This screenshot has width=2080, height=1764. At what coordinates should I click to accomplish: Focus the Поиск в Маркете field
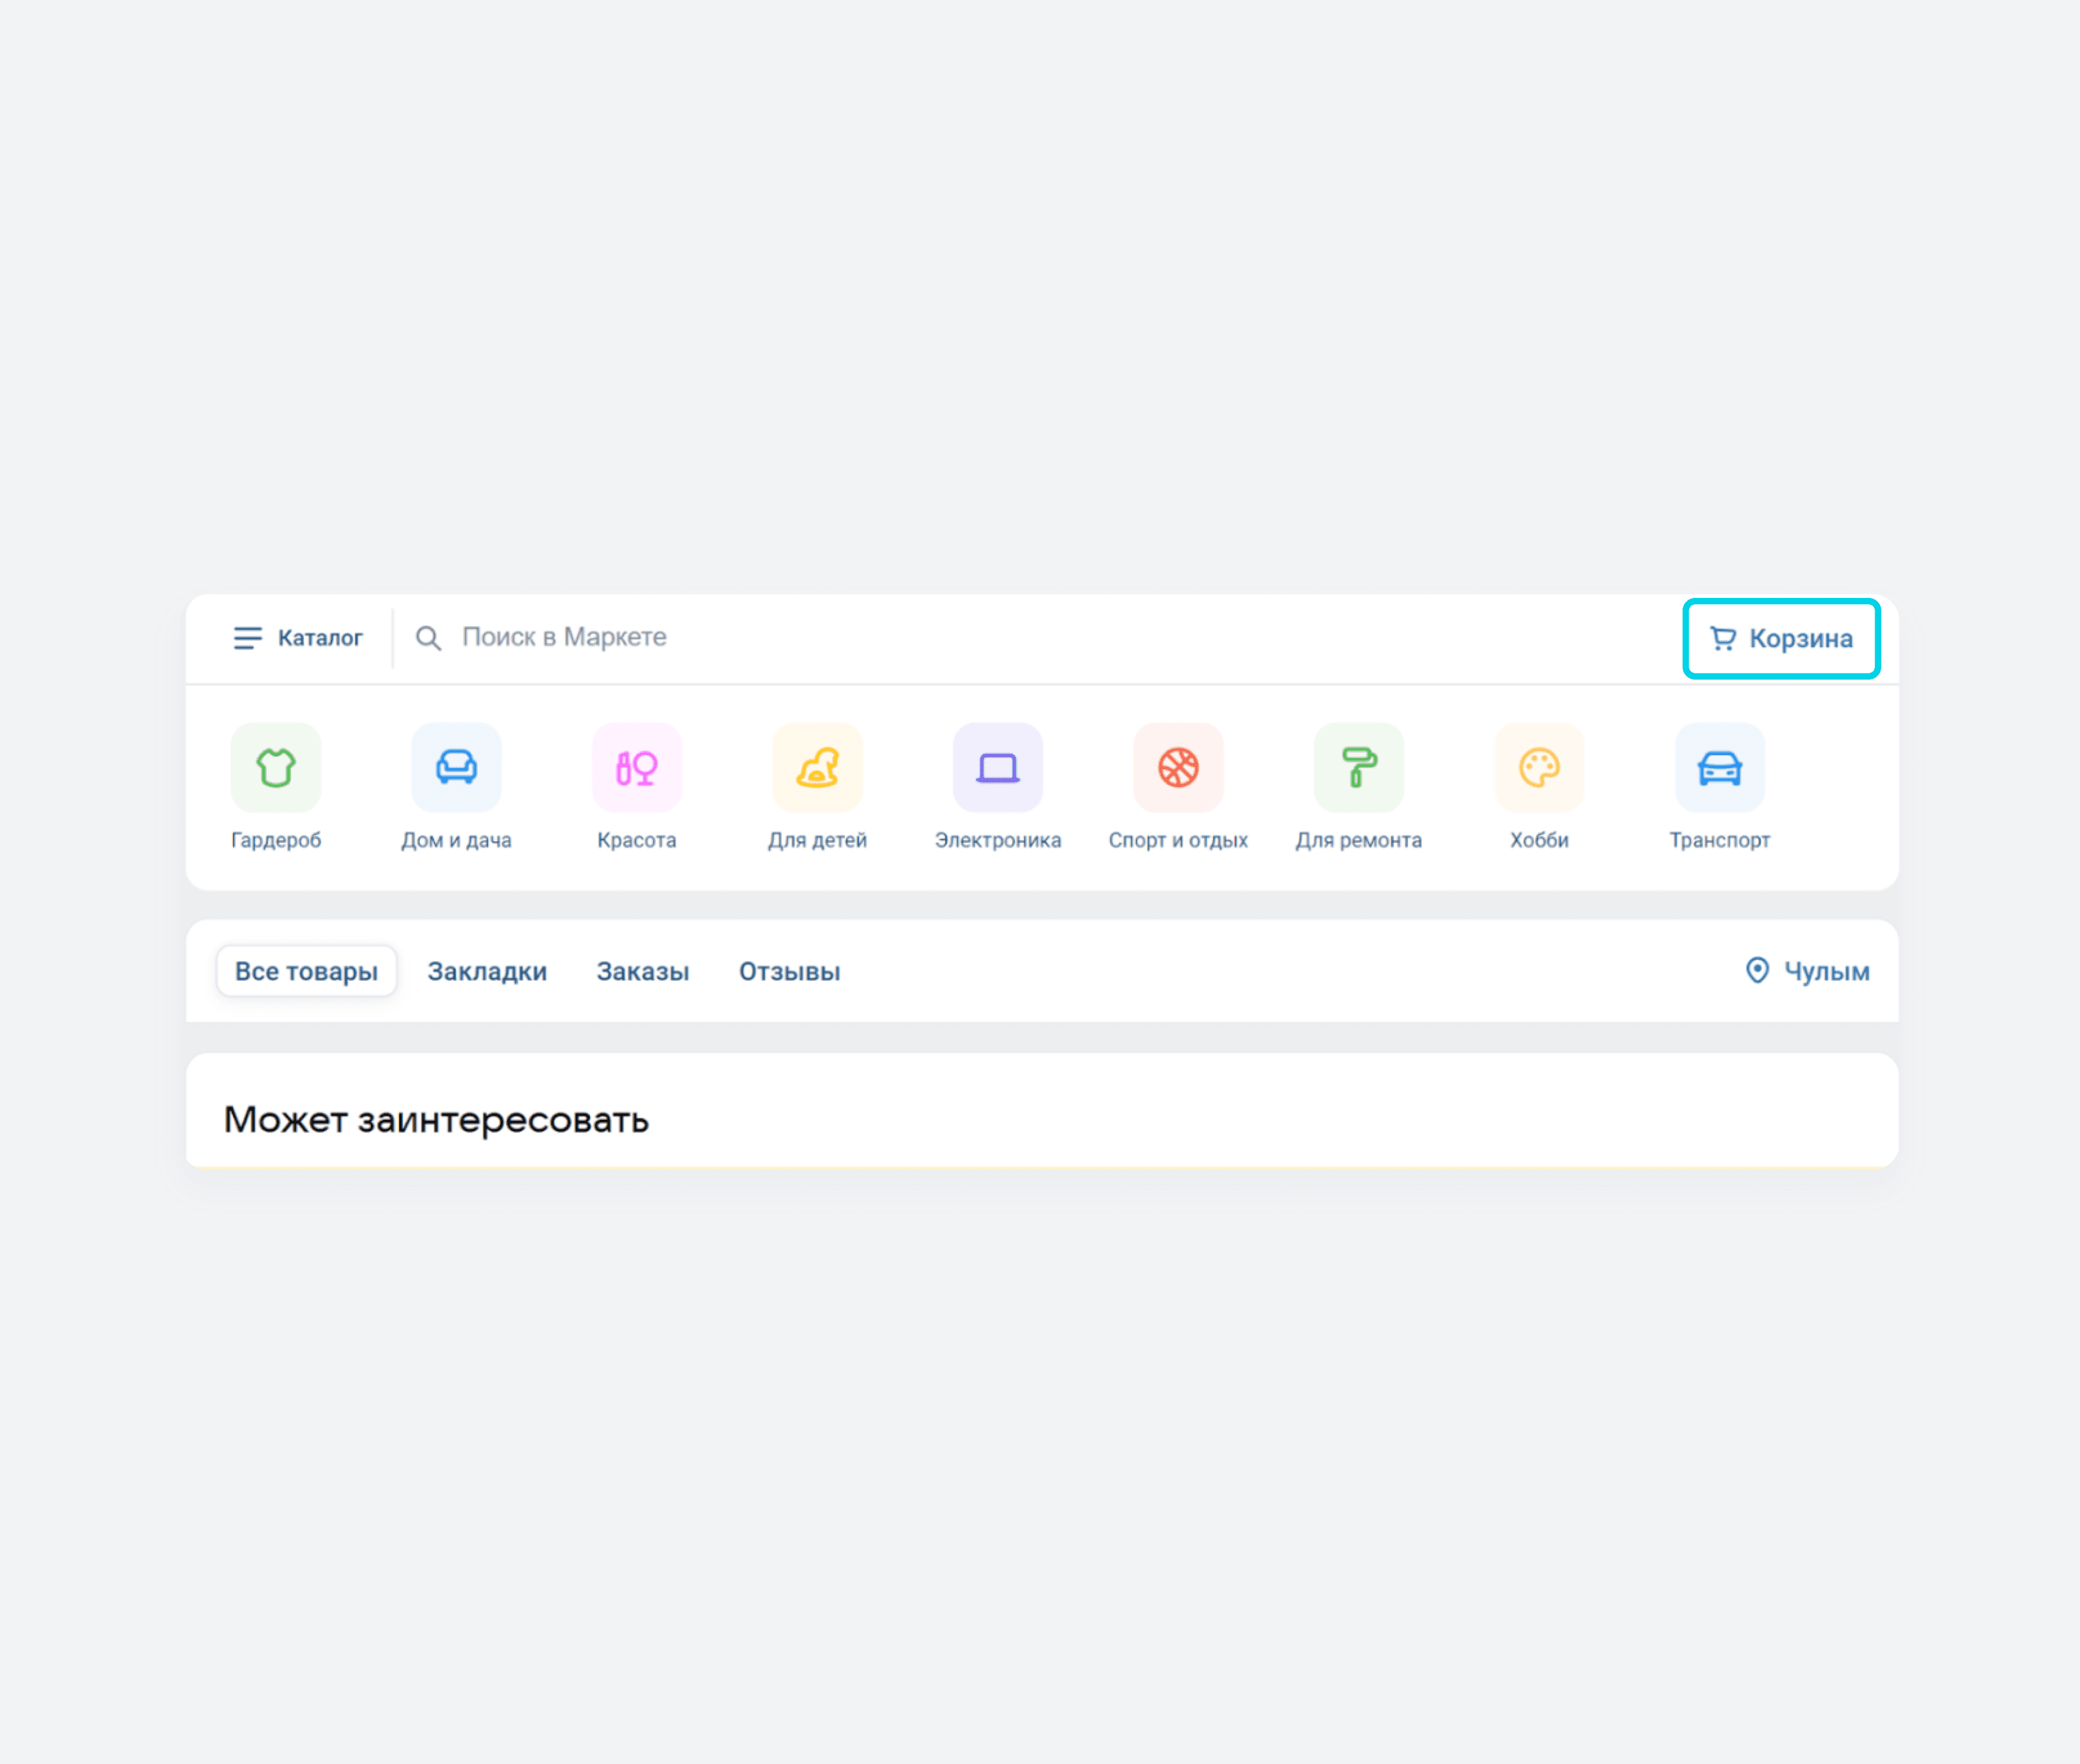click(x=1040, y=638)
